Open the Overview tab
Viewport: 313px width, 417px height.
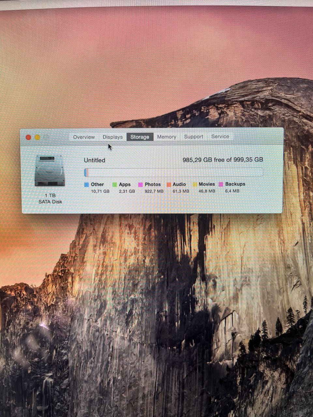point(84,137)
